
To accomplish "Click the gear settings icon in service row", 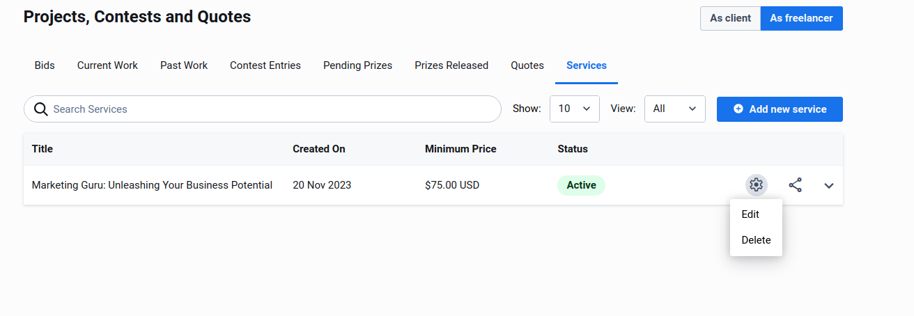I will 756,185.
